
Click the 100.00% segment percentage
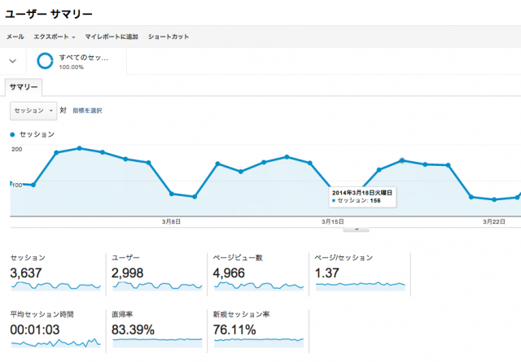point(72,67)
